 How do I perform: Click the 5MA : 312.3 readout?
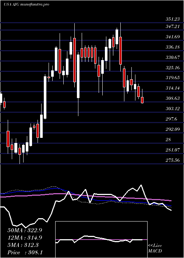(23, 245)
